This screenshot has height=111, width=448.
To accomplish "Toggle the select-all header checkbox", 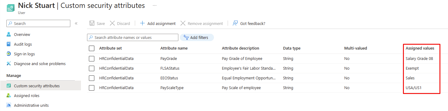I will point(92,48).
